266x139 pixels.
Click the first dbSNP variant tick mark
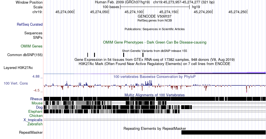pyautogui.click(x=88, y=55)
